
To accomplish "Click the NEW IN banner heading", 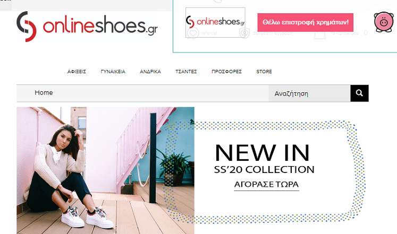I will [263, 153].
